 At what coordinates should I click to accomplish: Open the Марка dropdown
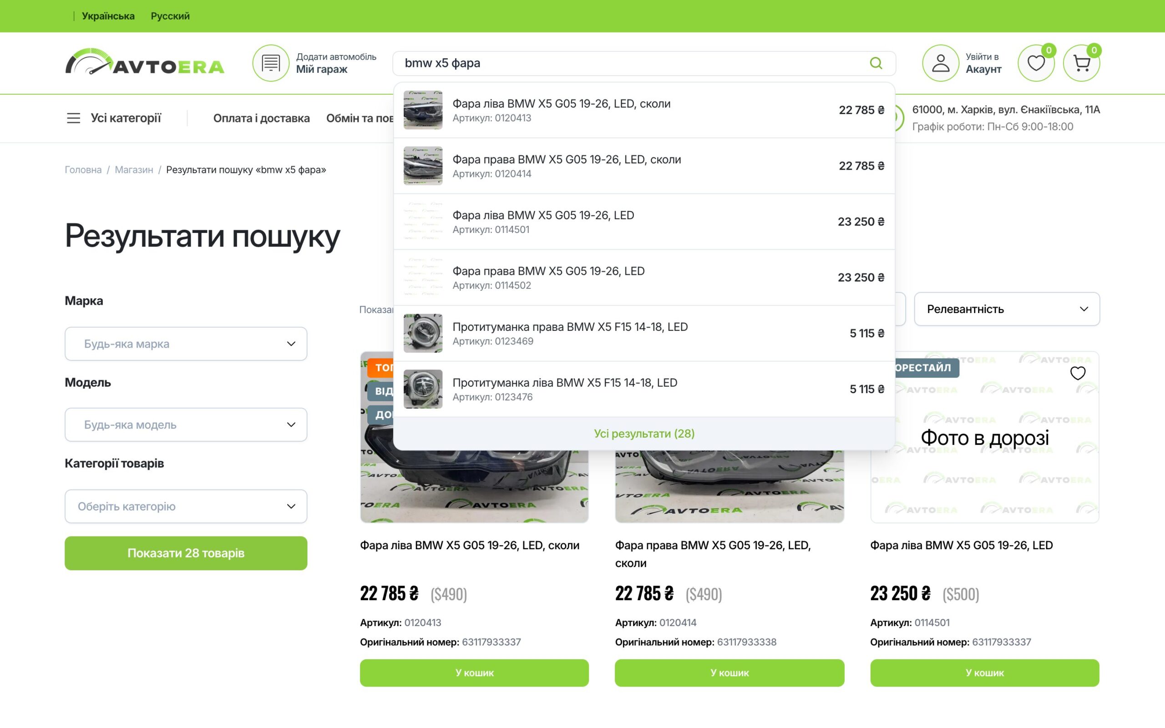click(186, 344)
